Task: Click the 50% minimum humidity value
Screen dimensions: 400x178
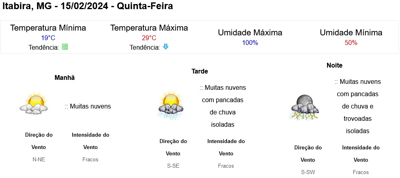Action: pos(351,43)
